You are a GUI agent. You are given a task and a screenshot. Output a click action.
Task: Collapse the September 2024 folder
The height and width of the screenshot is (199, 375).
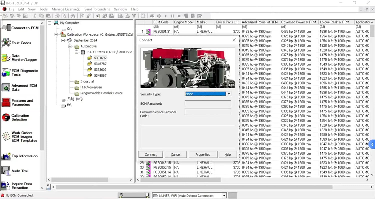click(63, 40)
